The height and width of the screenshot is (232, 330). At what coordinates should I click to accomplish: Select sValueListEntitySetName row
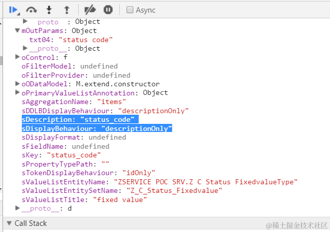[x=122, y=191]
